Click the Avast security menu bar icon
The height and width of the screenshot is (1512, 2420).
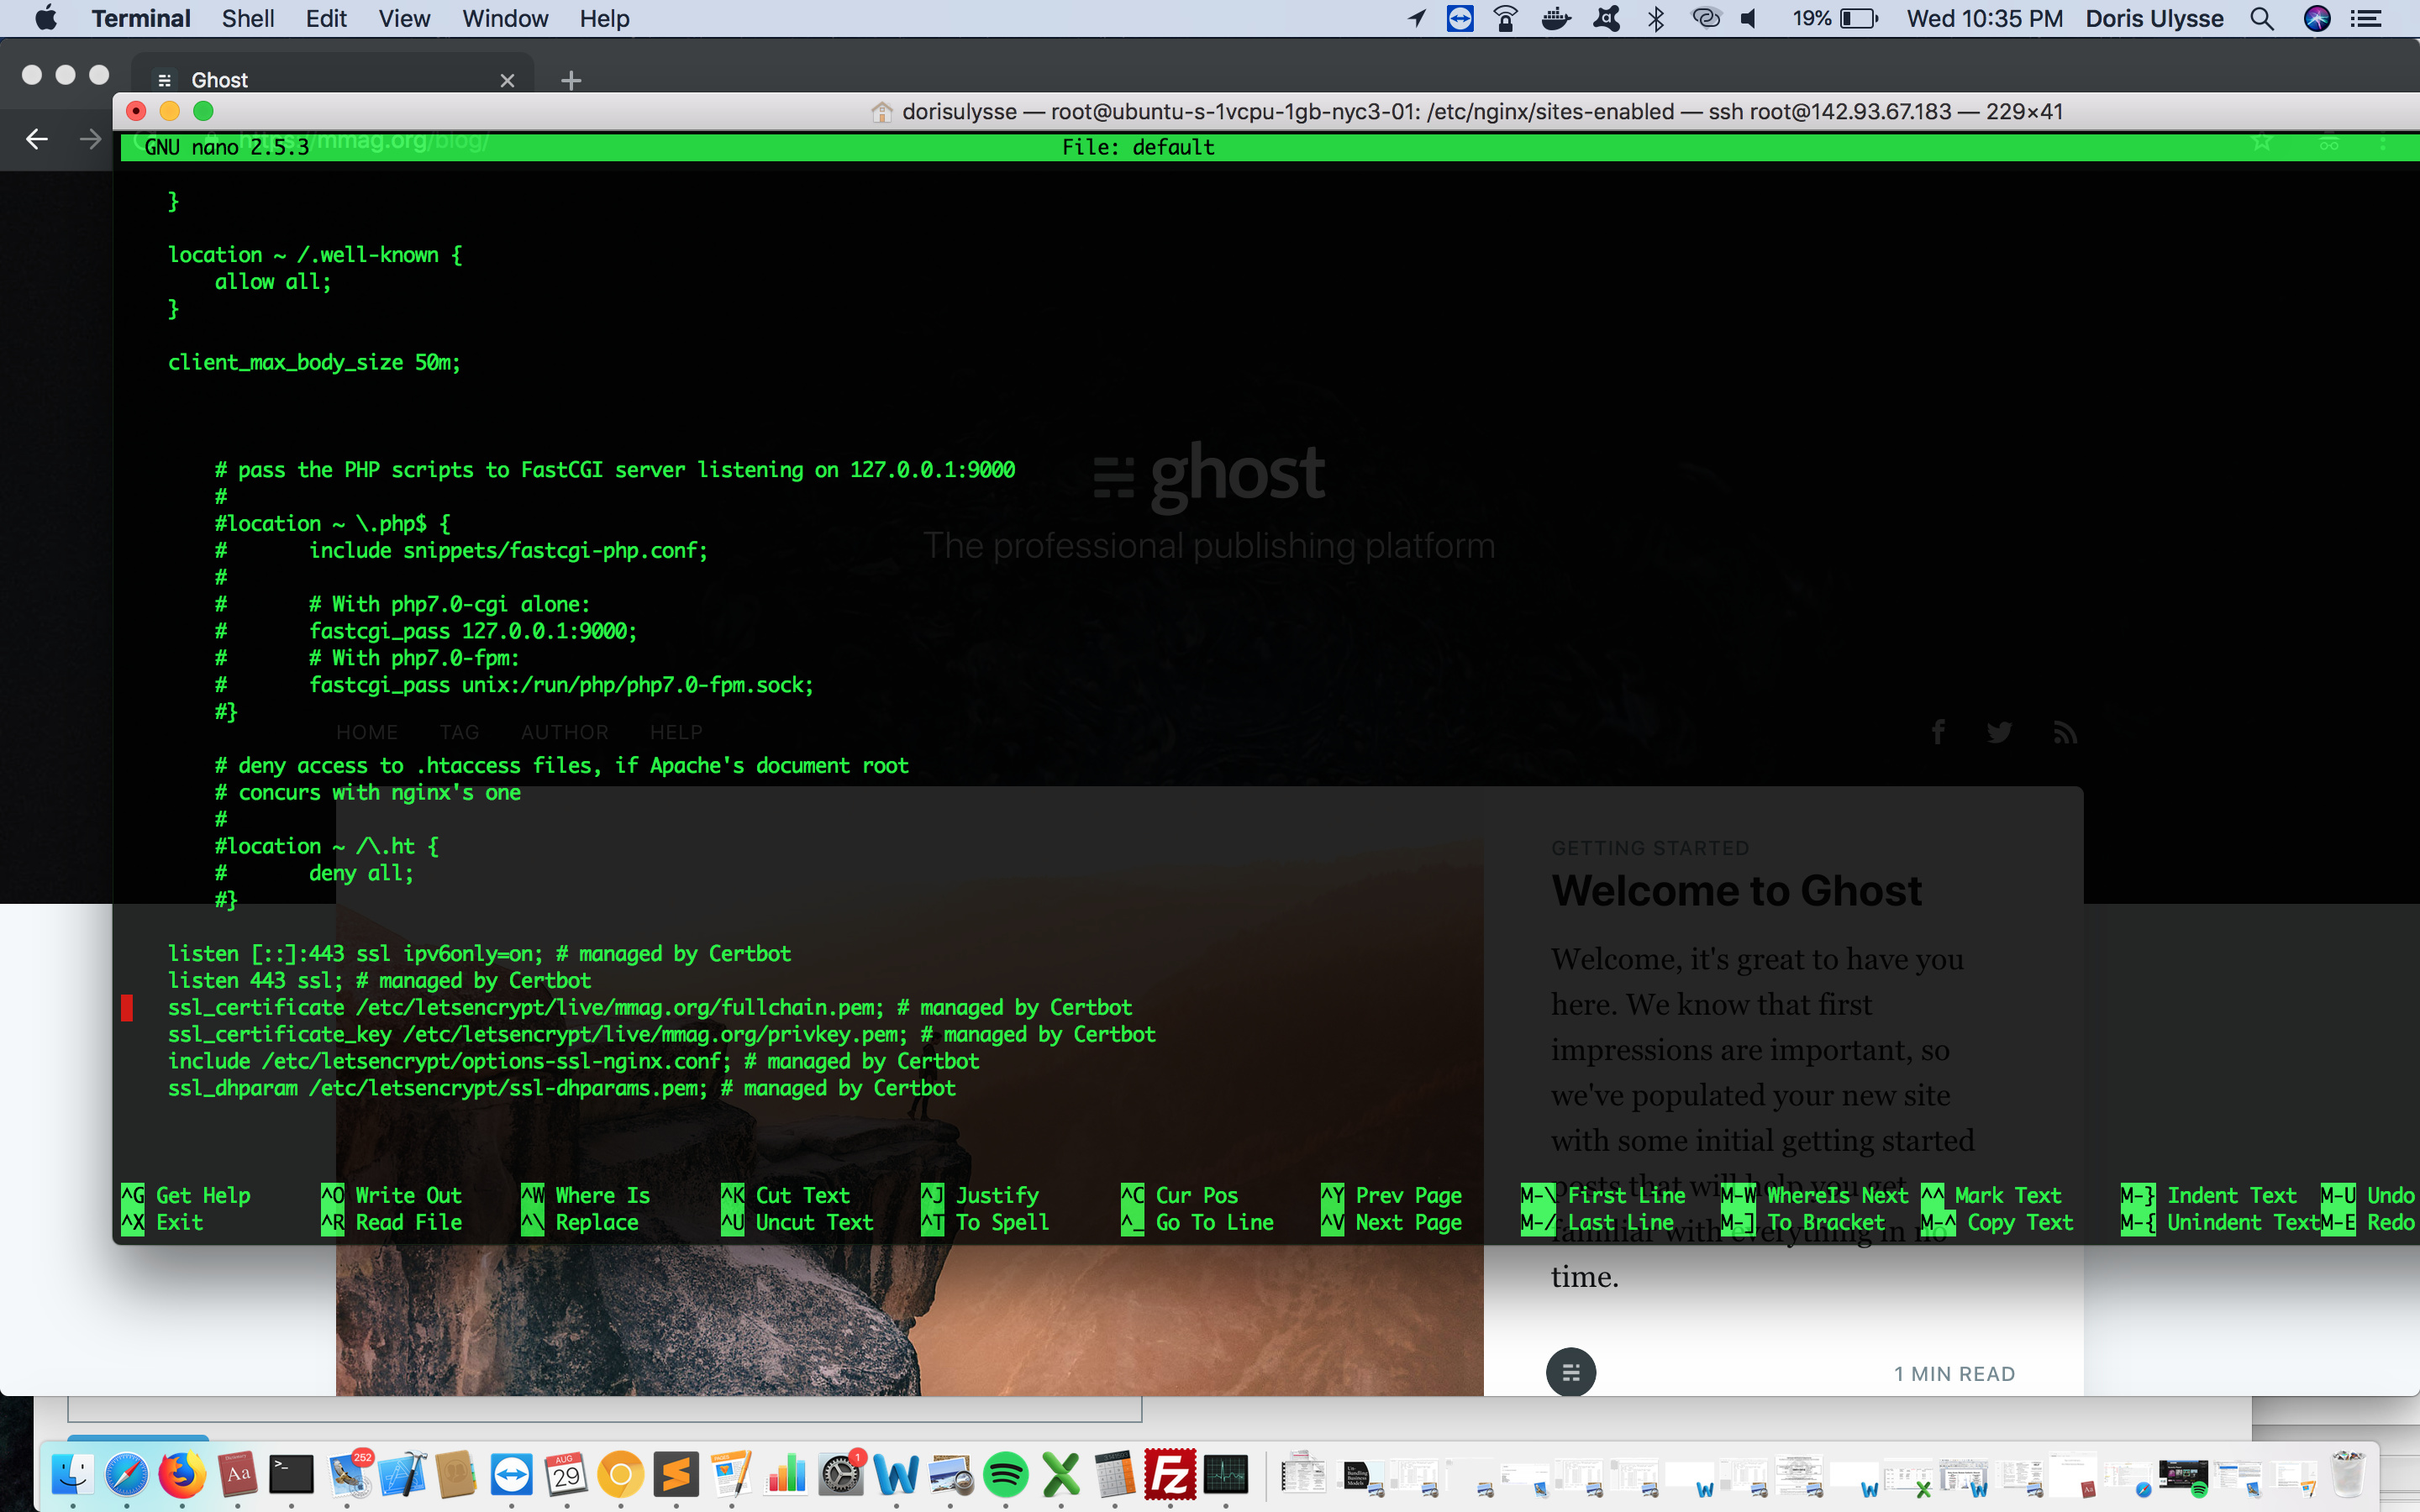[x=1607, y=18]
